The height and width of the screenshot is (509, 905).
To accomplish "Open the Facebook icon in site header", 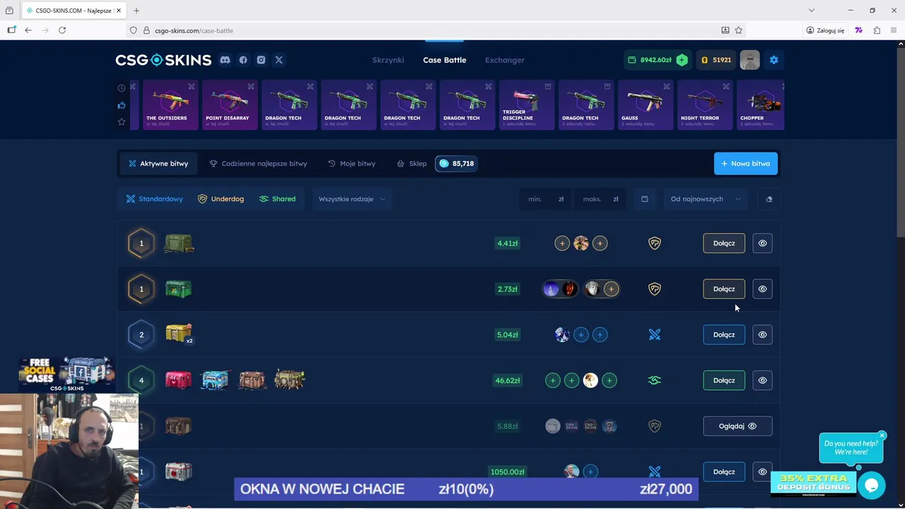I will (243, 60).
